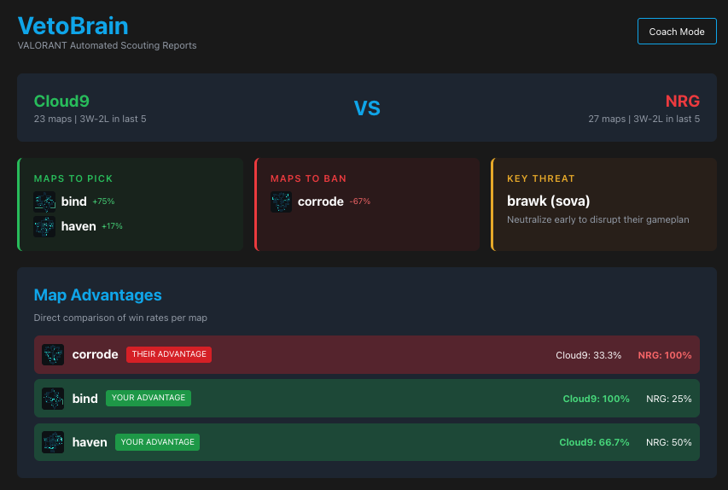Click 'NRG: 100%' in the corrode row
The width and height of the screenshot is (728, 490).
tap(664, 355)
